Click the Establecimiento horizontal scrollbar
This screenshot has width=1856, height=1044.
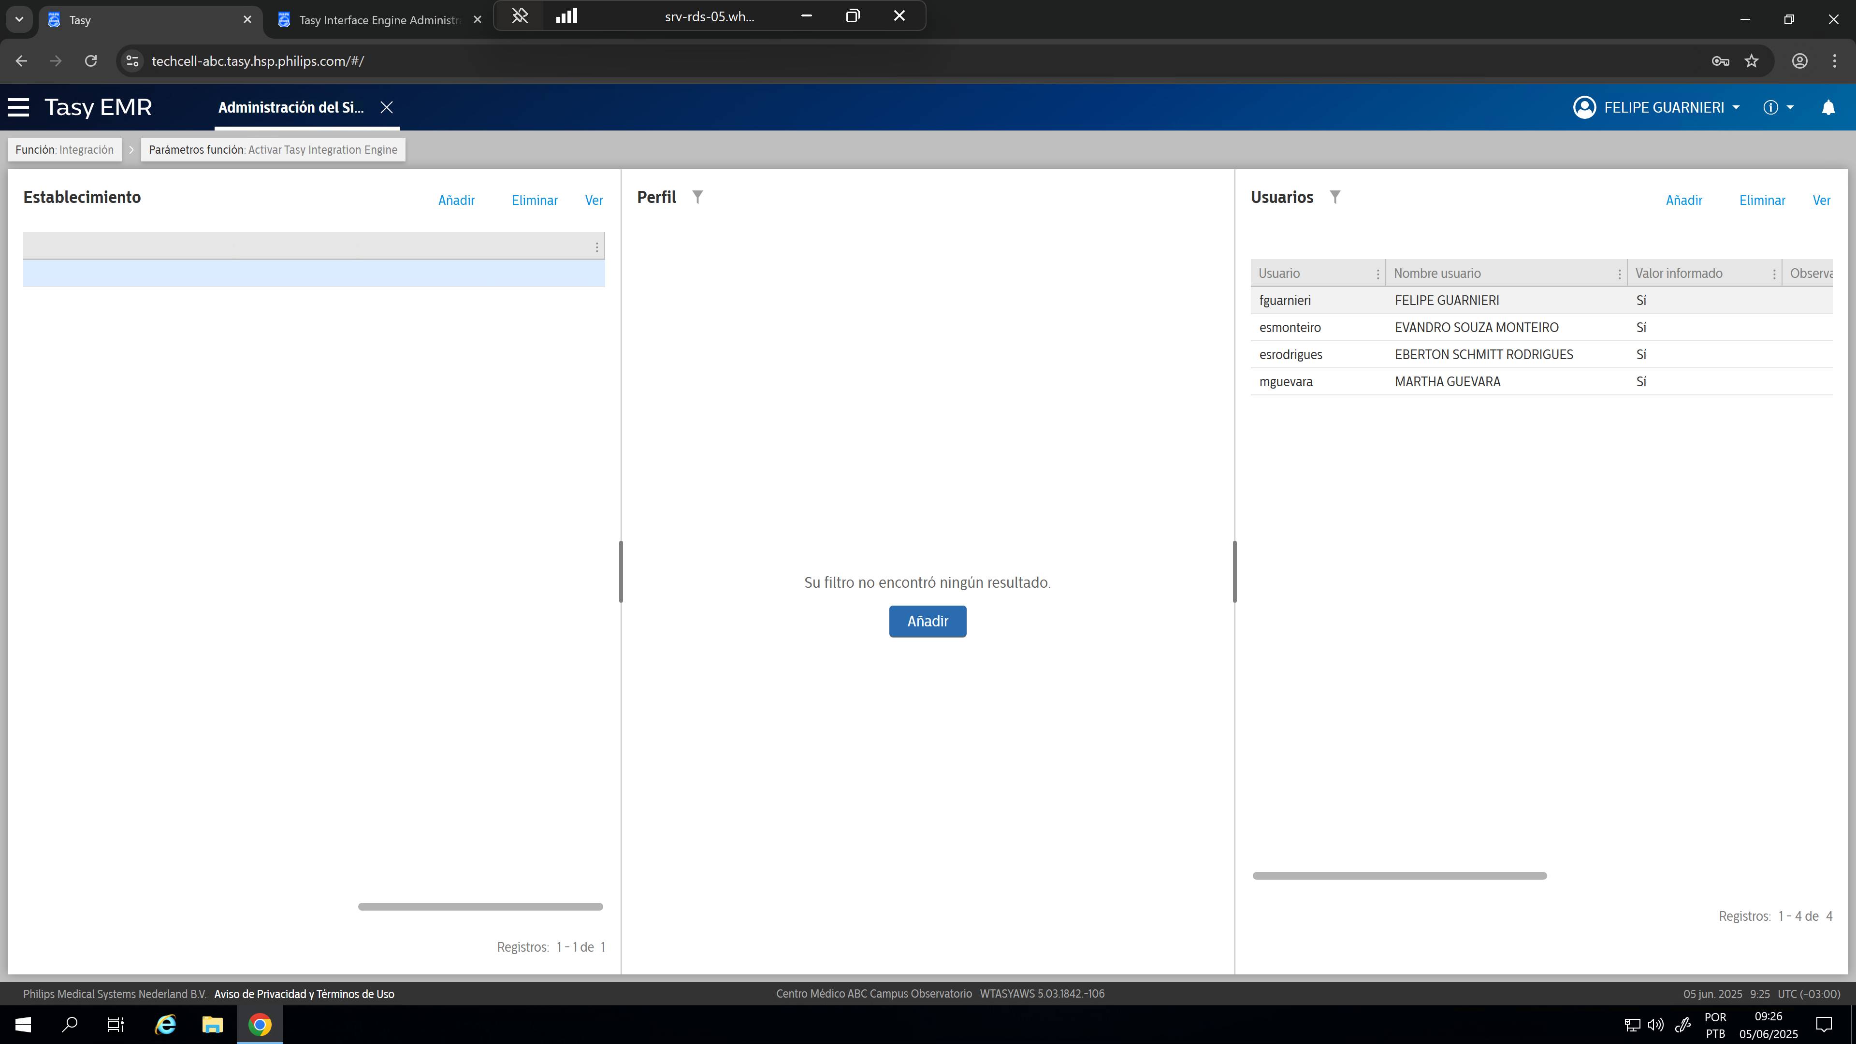tap(480, 906)
